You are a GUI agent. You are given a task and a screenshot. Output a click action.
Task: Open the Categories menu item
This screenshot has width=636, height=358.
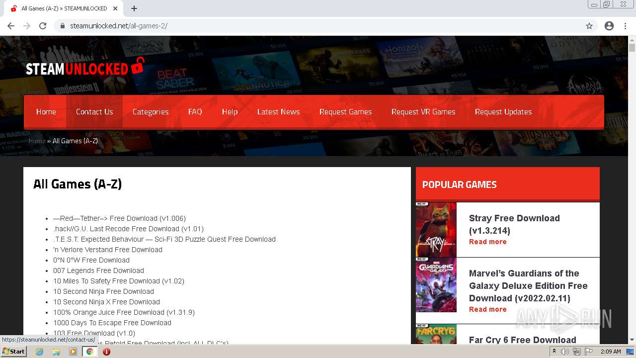[x=151, y=112]
